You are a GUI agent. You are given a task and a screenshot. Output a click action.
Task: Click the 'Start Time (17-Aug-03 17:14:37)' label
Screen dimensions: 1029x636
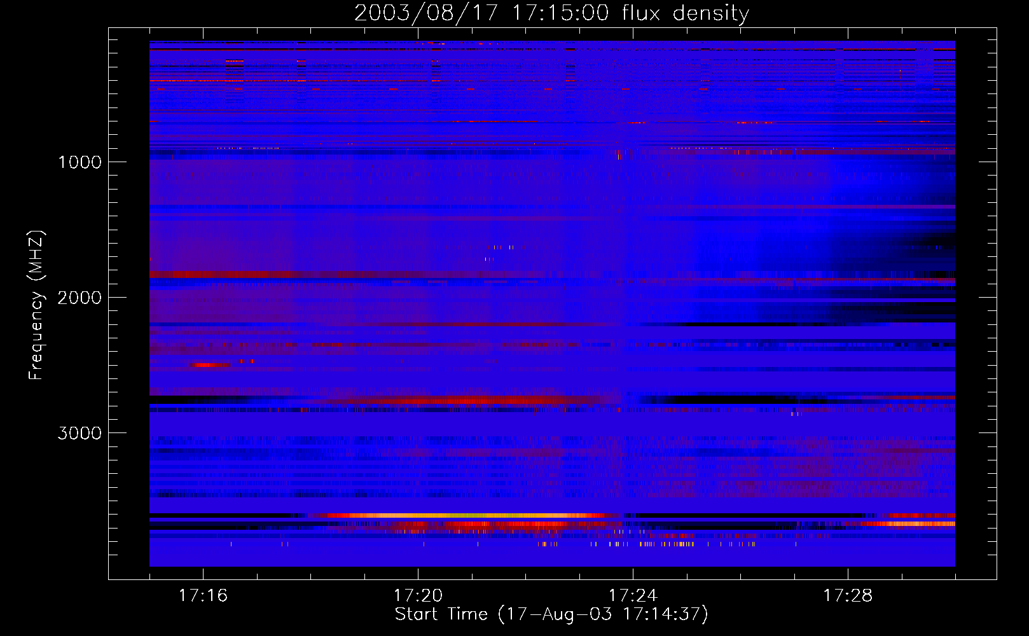[x=551, y=614]
